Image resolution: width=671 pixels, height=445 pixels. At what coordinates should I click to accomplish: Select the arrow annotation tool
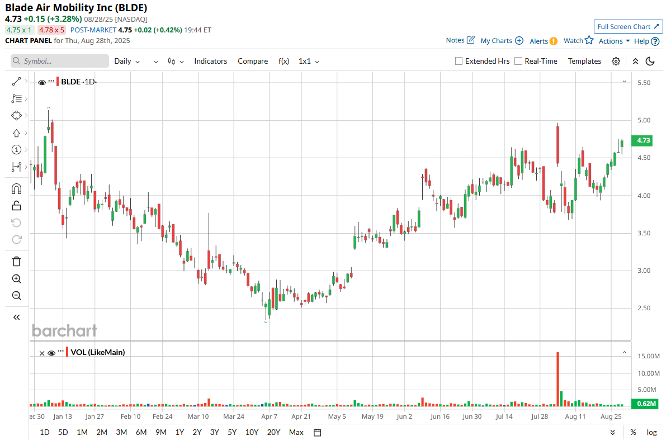16,133
